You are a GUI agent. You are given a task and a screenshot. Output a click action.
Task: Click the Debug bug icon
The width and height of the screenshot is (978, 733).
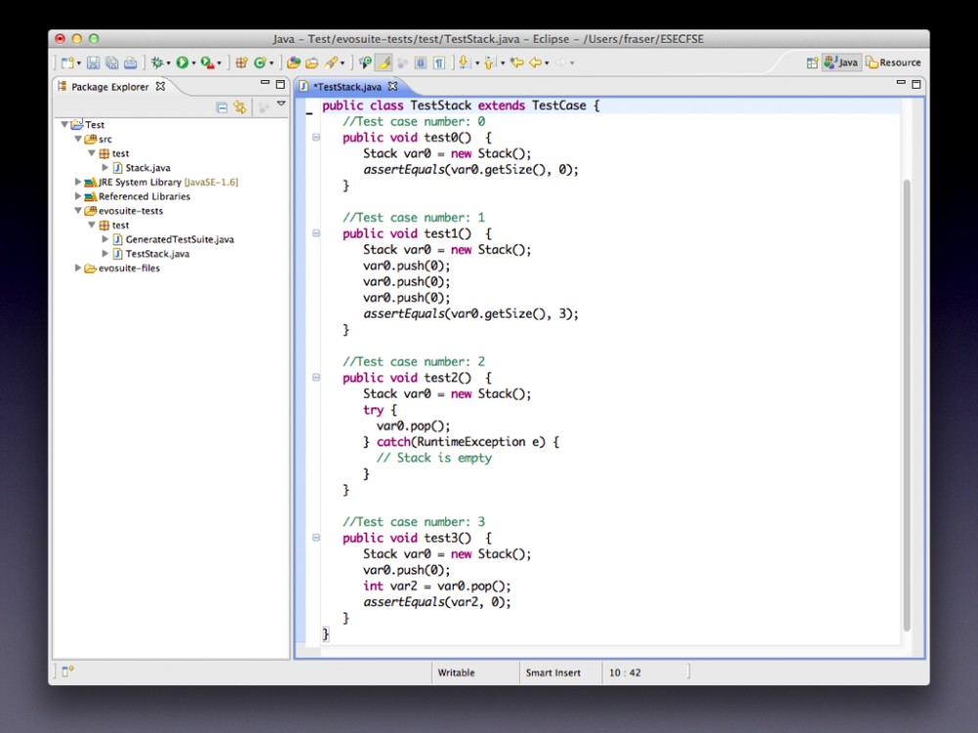pos(156,63)
